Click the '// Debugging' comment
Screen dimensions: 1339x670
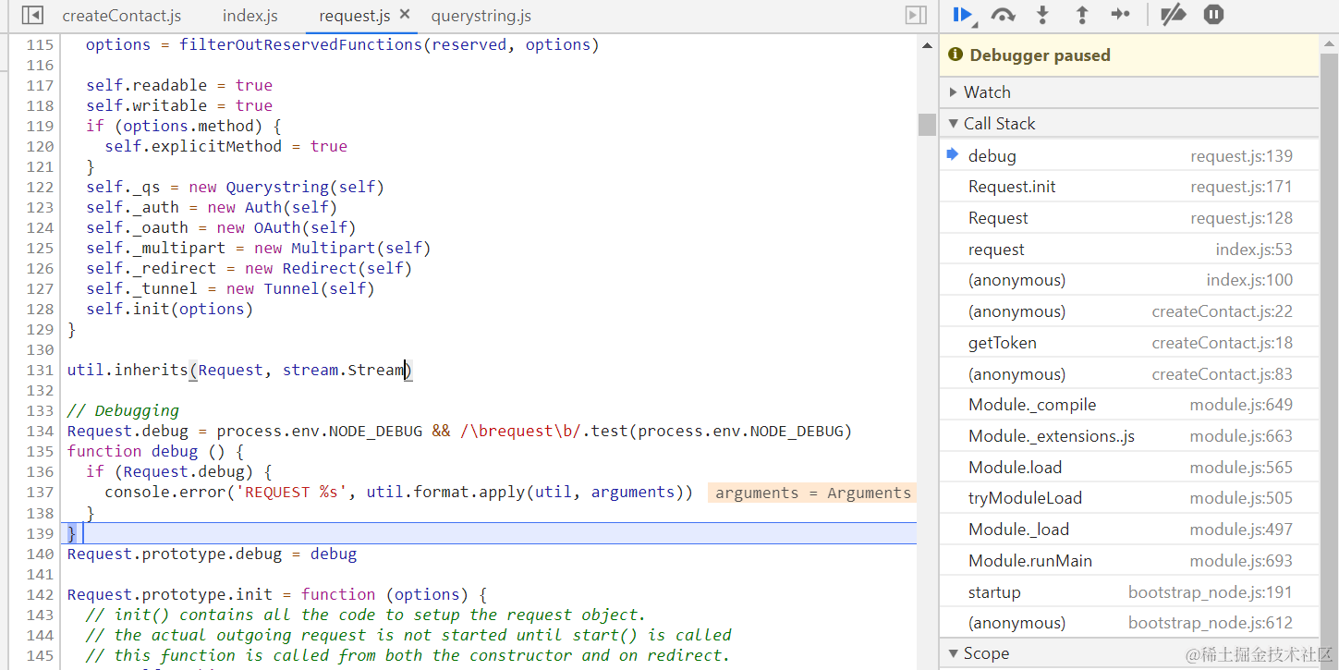pos(123,410)
